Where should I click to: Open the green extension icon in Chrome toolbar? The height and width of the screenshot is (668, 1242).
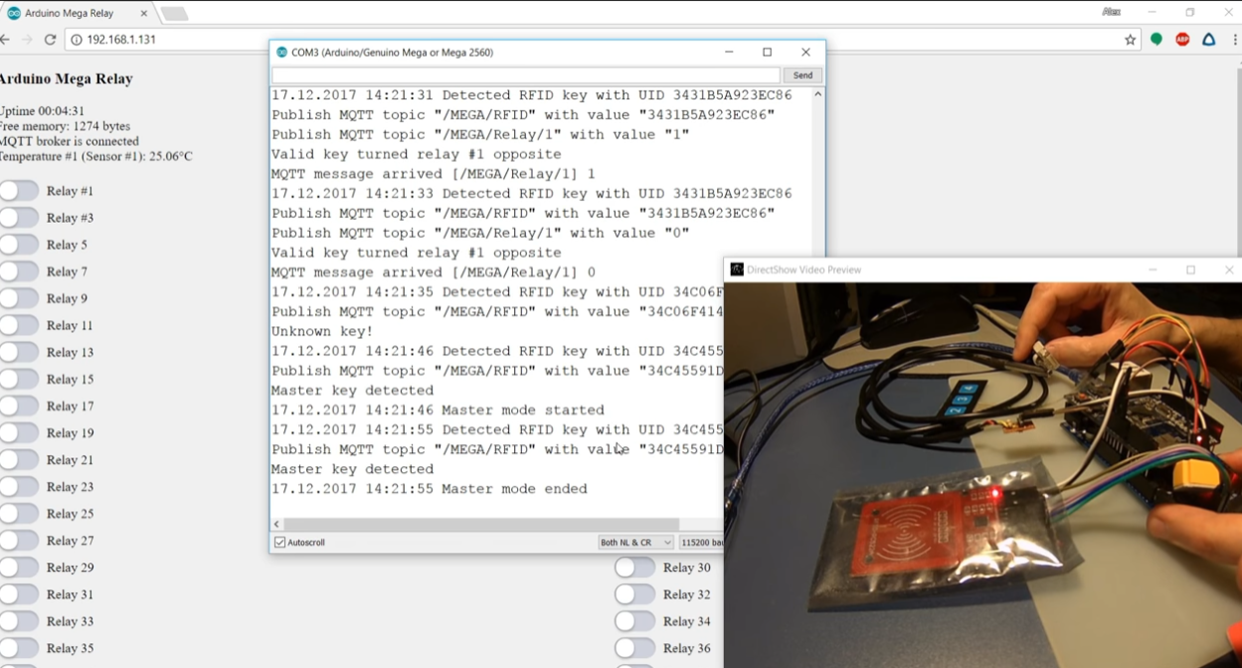coord(1156,40)
